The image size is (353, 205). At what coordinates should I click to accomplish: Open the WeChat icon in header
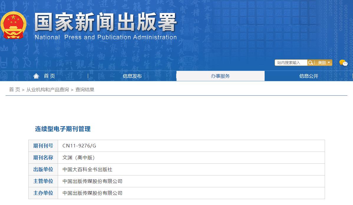[343, 63]
